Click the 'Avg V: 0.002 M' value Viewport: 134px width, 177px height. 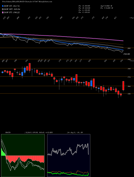tap(106, 6)
